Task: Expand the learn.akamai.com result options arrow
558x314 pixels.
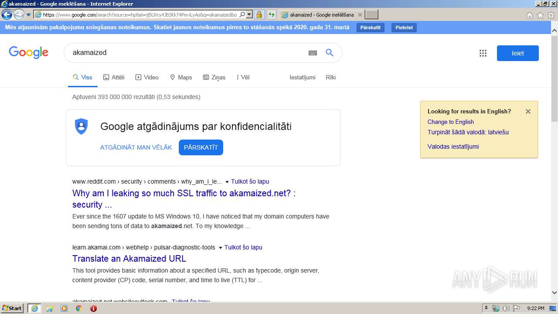Action: click(x=220, y=248)
